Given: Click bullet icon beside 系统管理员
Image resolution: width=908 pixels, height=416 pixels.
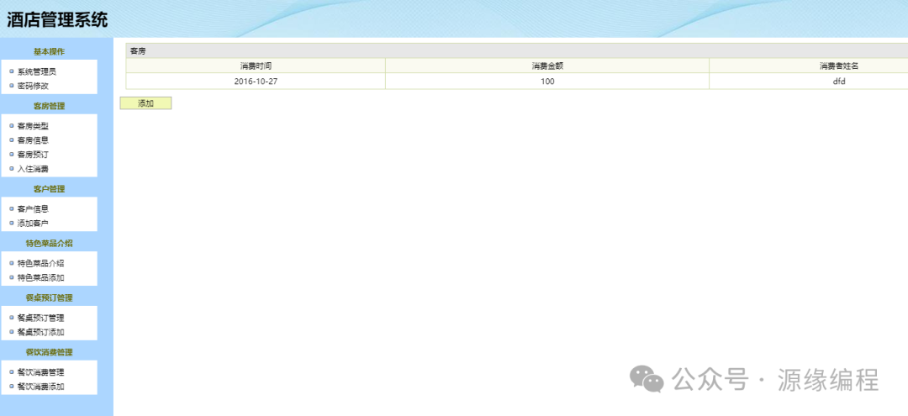Looking at the screenshot, I should point(12,71).
